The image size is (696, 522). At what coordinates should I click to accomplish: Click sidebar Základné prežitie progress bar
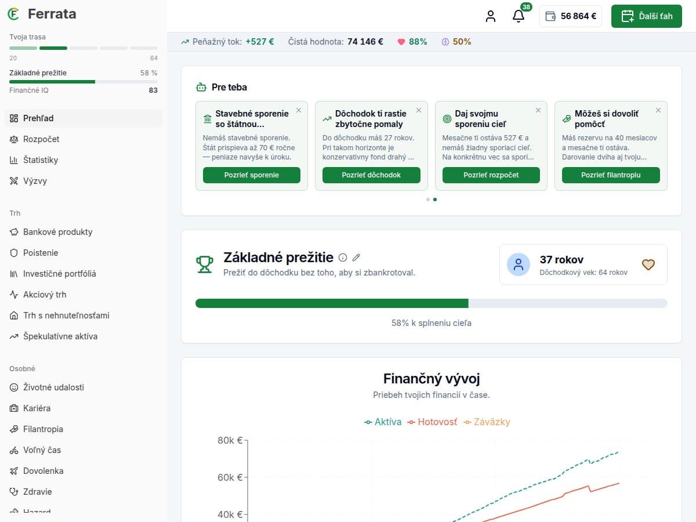[84, 82]
